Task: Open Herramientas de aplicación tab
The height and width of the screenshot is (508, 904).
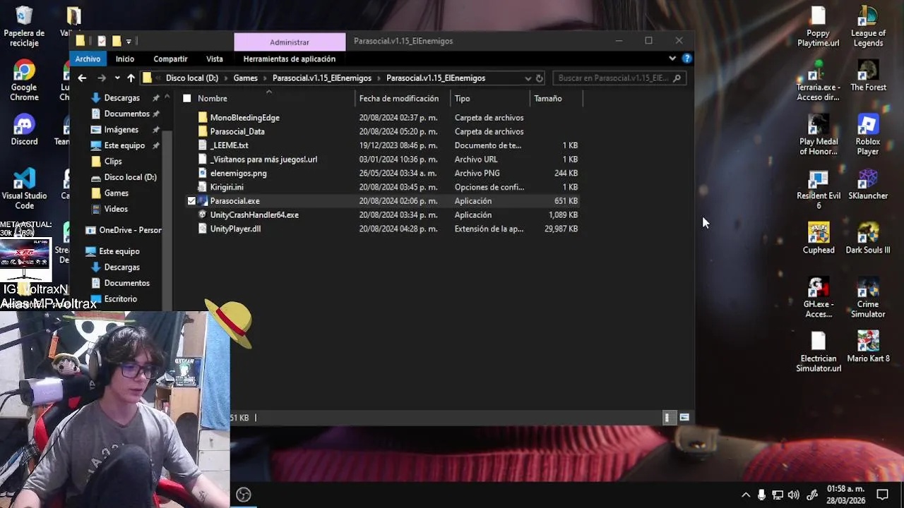Action: pos(290,59)
